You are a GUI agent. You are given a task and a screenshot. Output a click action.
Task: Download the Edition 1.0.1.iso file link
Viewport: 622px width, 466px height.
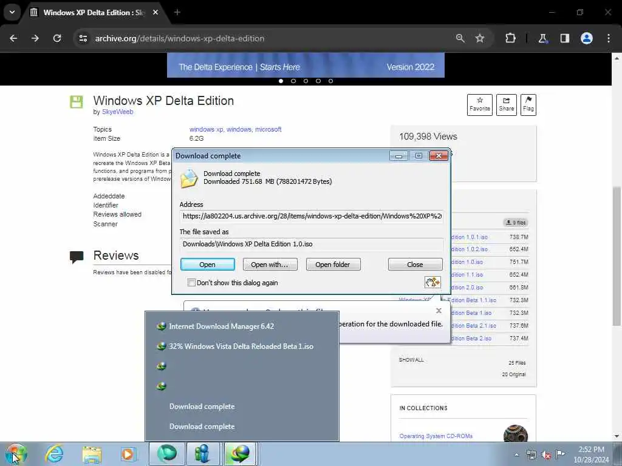(x=470, y=237)
